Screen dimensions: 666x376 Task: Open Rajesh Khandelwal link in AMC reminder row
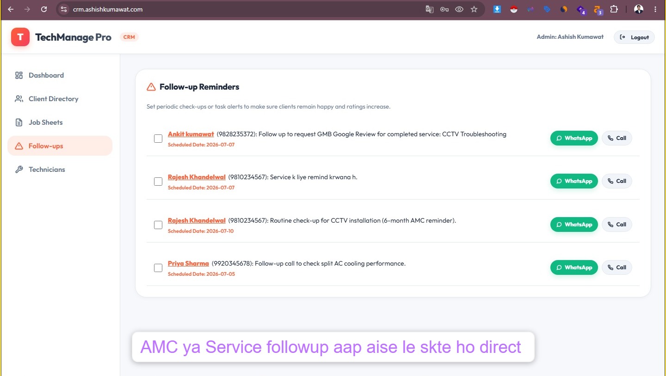tap(197, 220)
